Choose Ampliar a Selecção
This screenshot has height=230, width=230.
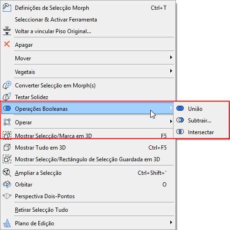(x=88, y=173)
